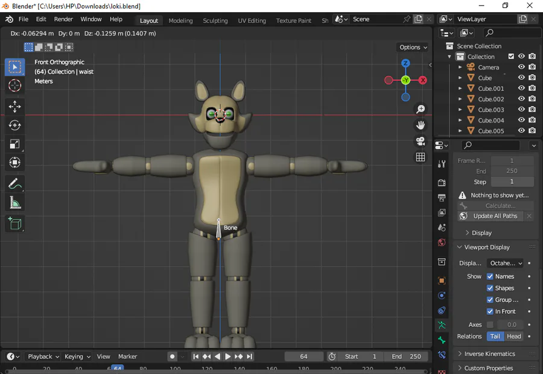Open the Render properties tab

pos(442,183)
